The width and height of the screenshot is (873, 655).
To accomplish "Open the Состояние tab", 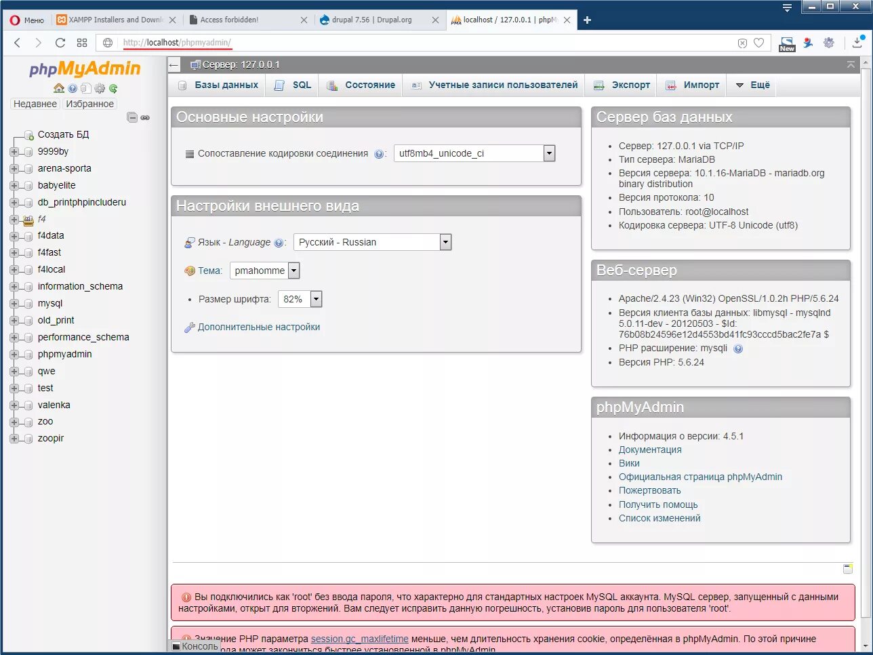I will point(361,85).
